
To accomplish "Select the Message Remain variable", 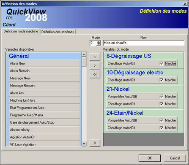I will 44,86.
